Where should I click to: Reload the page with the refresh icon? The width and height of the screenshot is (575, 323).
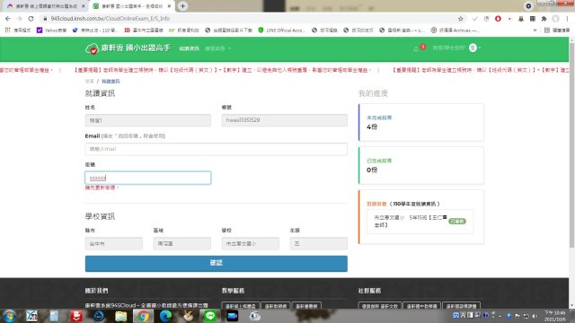click(x=31, y=18)
